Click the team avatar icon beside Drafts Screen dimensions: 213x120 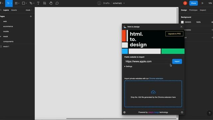(99, 3)
